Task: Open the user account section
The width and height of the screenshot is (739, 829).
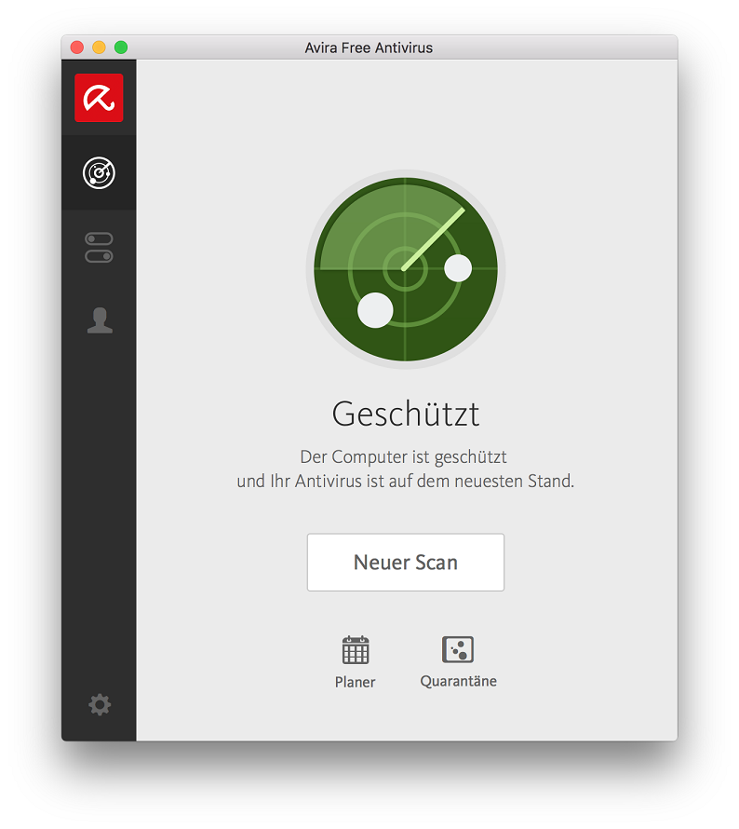Action: [x=100, y=320]
